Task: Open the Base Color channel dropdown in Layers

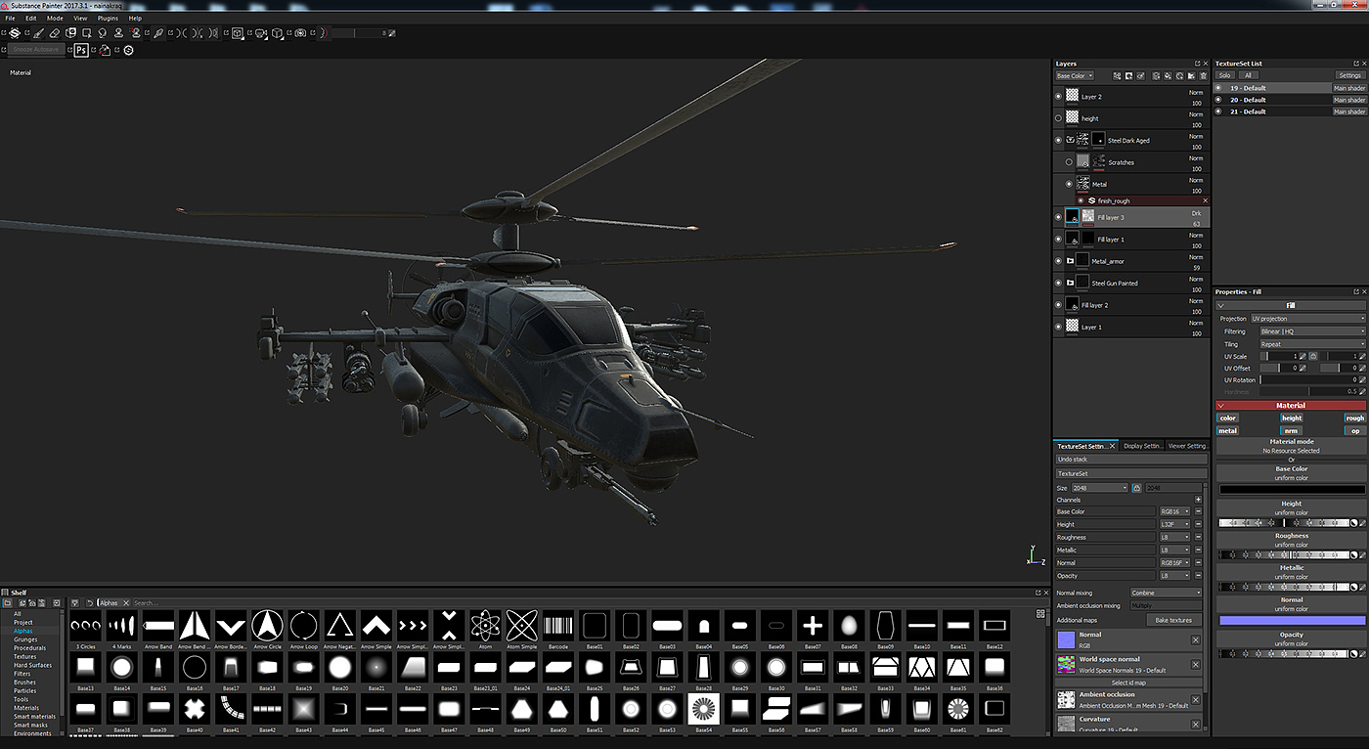Action: [x=1074, y=76]
